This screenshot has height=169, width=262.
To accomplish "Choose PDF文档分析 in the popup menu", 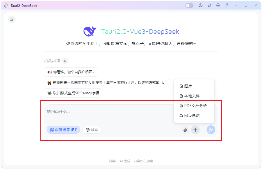I will pyautogui.click(x=194, y=105).
